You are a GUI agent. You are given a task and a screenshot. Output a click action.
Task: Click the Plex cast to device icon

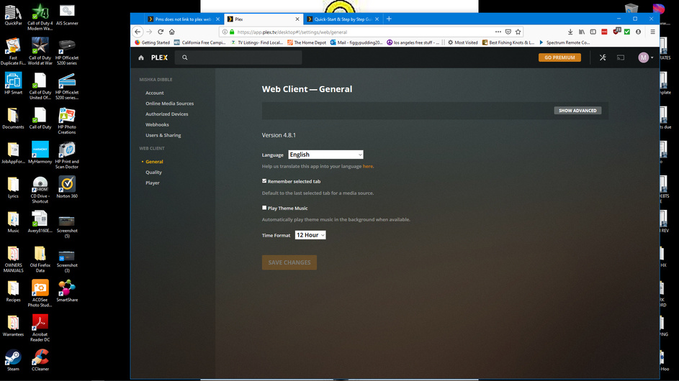coord(621,58)
